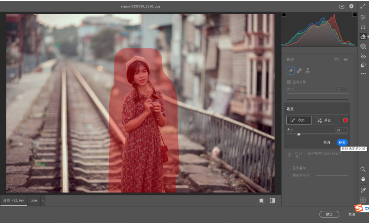Switch to the 添加 add mode

(x=299, y=120)
